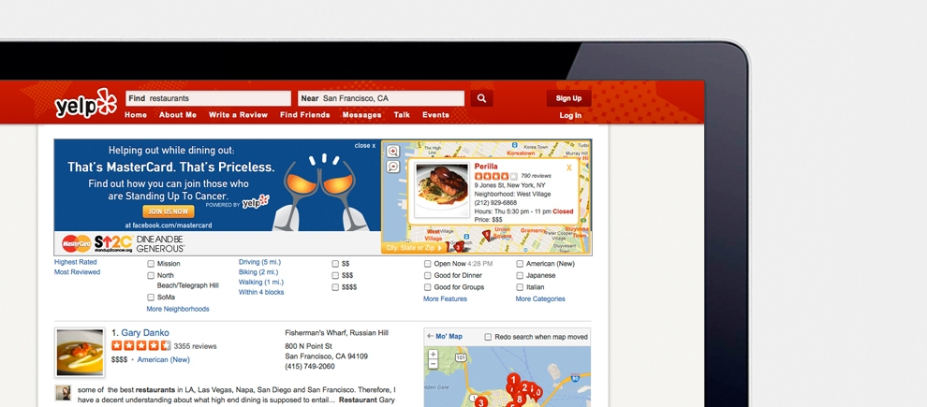Open the Home nav item
This screenshot has height=407, width=927.
[x=136, y=115]
